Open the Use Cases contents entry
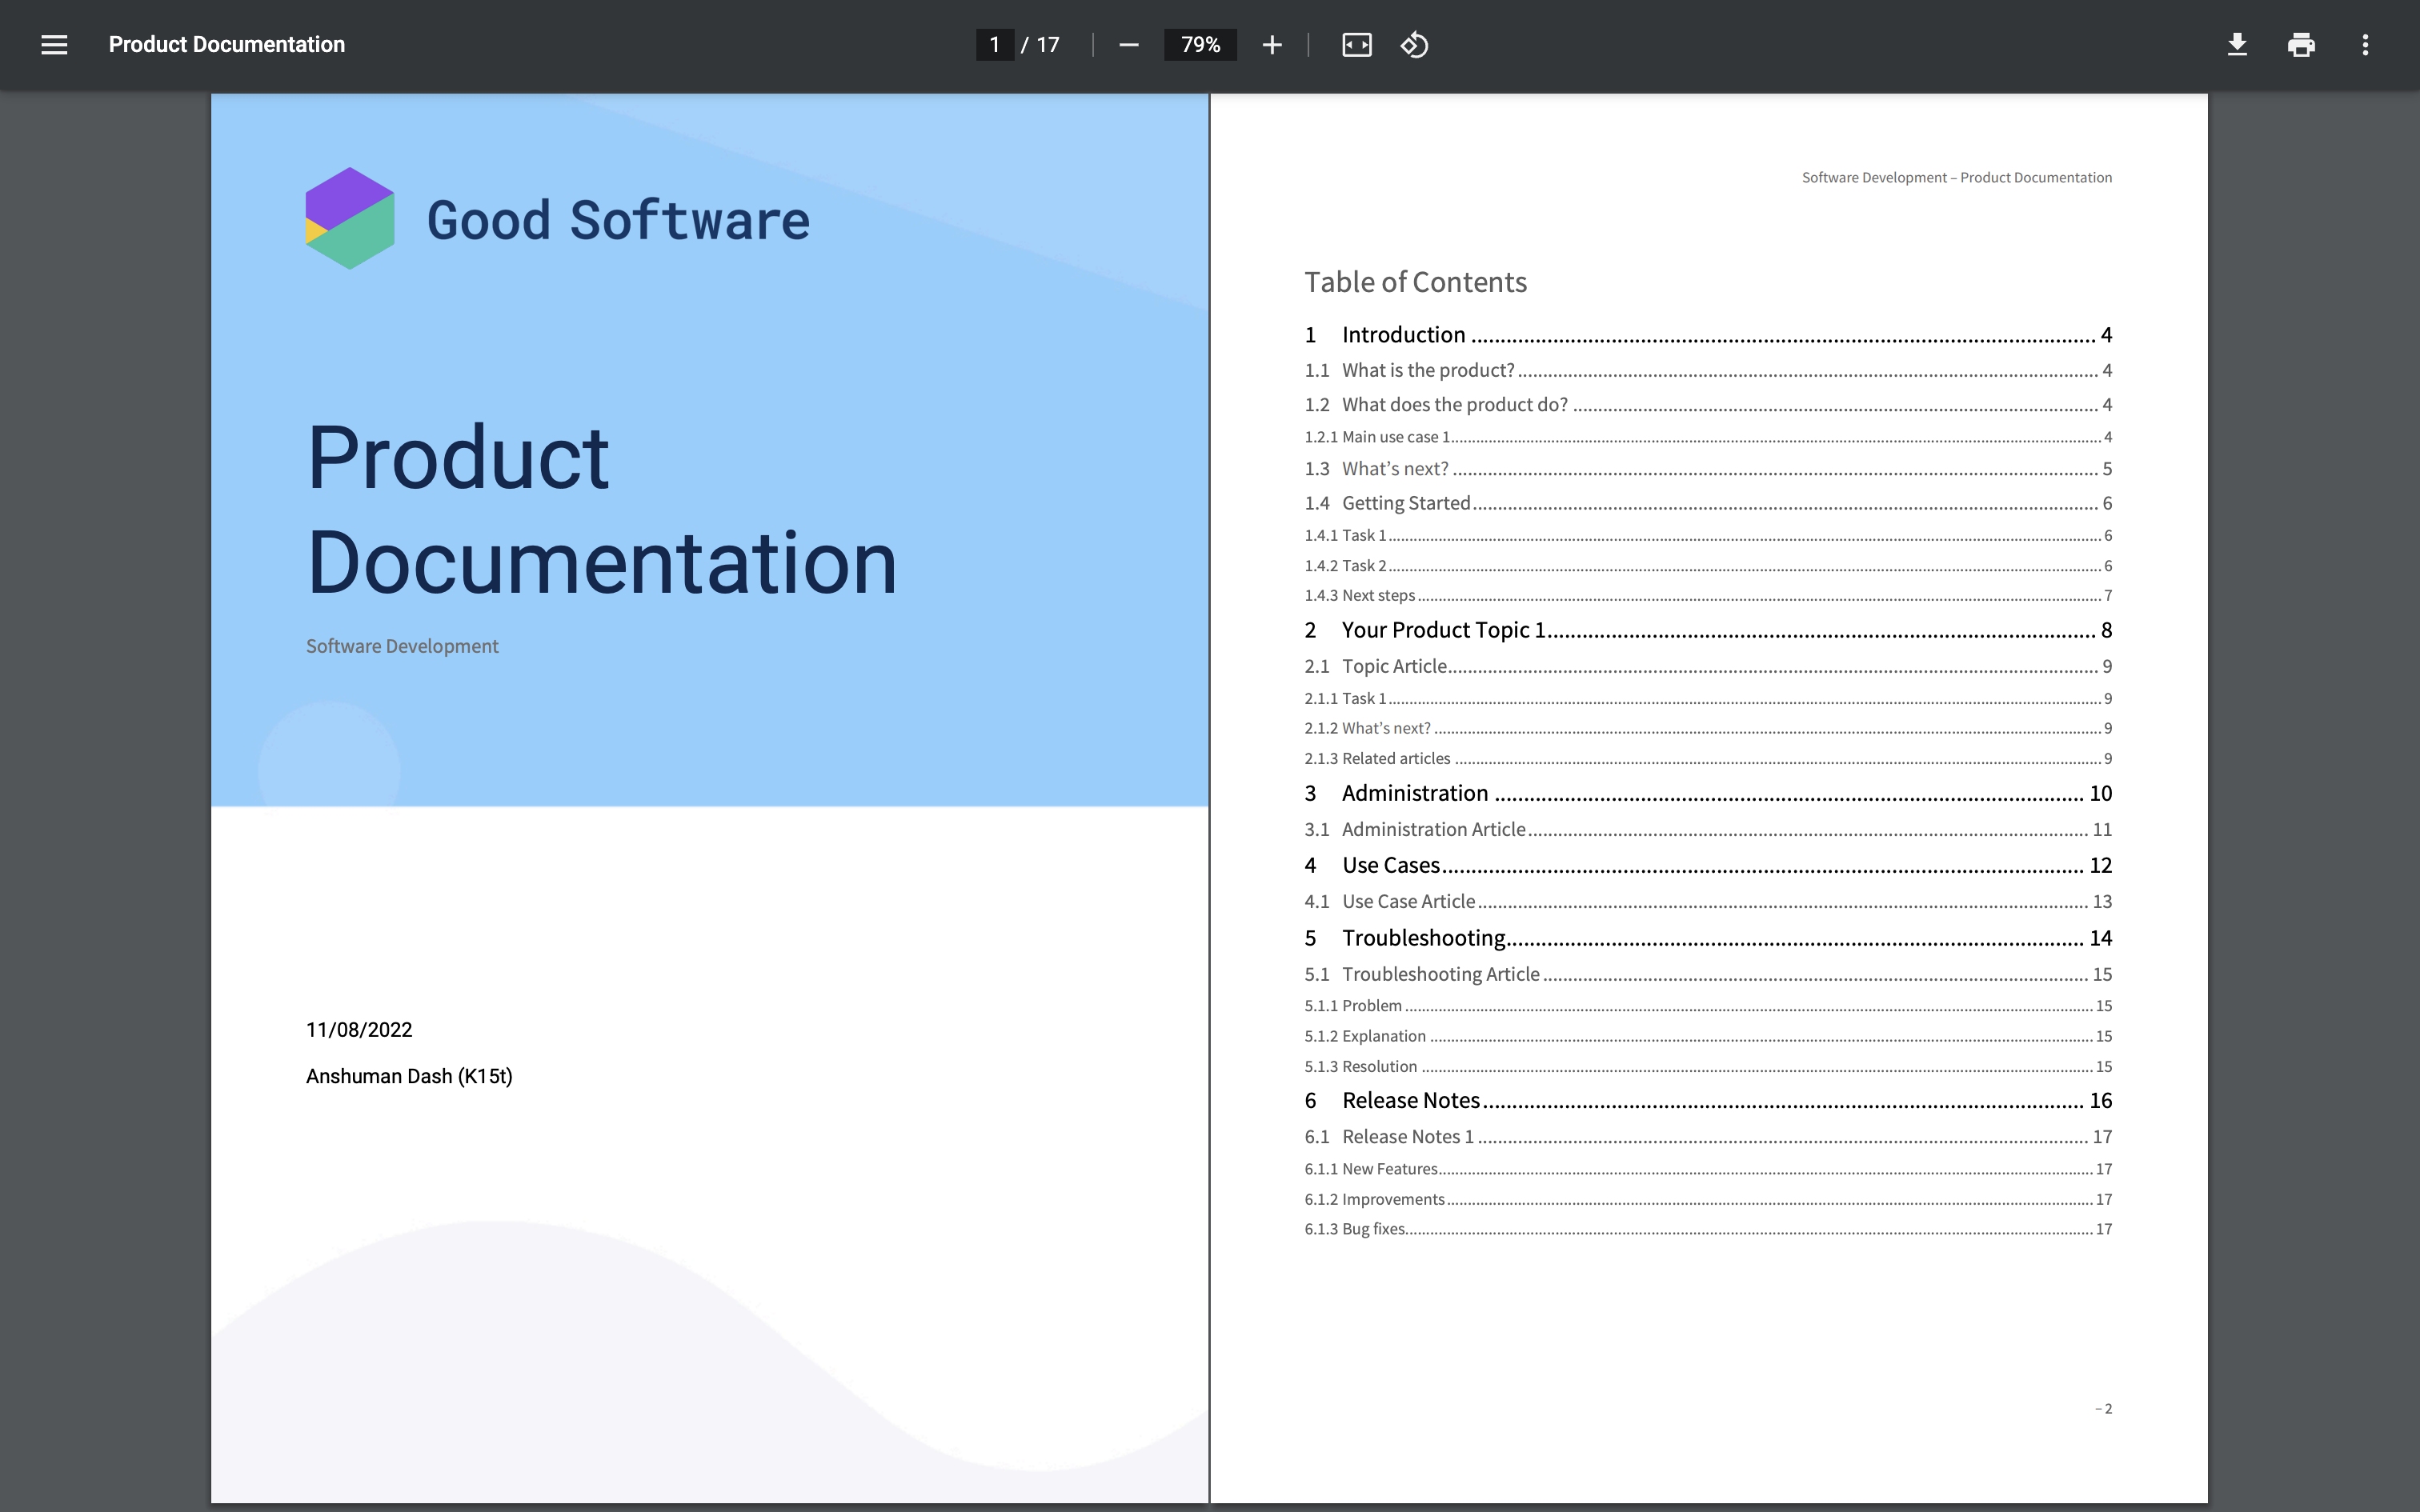Image resolution: width=2420 pixels, height=1512 pixels. tap(1390, 865)
